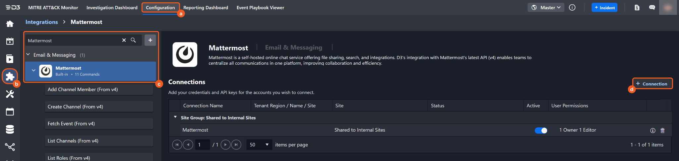Clear the Mattermost search text
This screenshot has height=161, width=679.
point(124,40)
